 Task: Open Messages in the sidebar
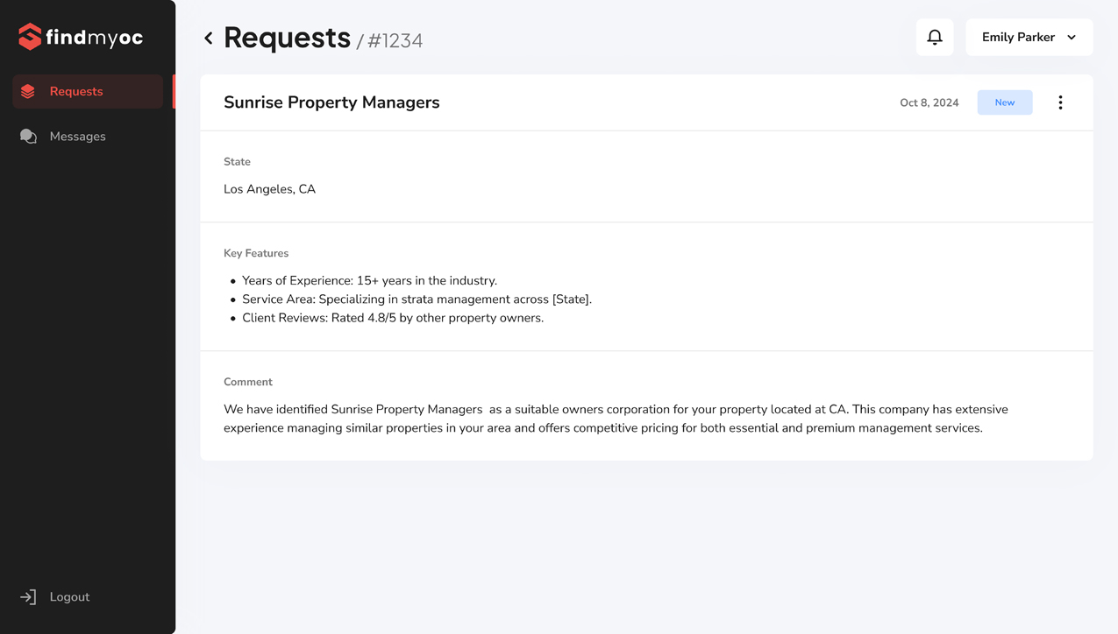coord(88,137)
